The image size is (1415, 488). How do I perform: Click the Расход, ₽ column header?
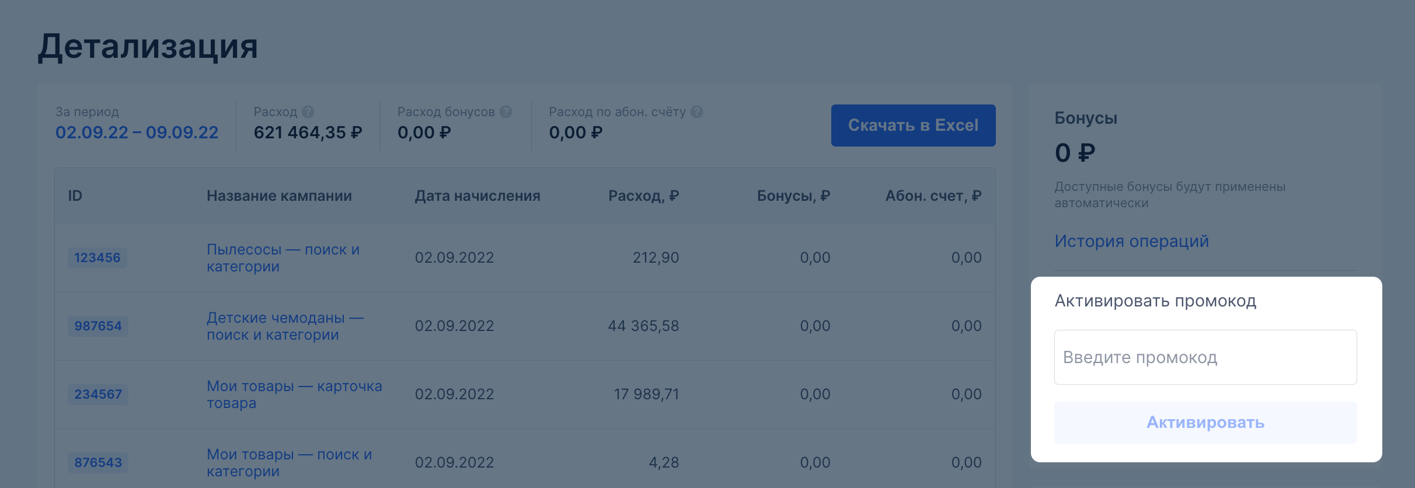click(x=643, y=196)
